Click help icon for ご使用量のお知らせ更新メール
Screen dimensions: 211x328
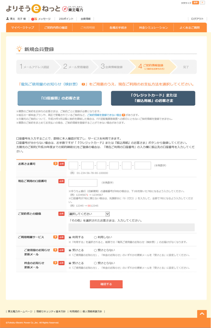point(55,250)
